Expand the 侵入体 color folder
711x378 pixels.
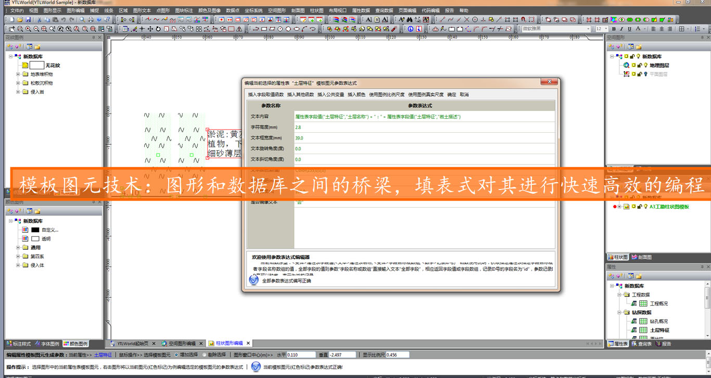coord(18,265)
